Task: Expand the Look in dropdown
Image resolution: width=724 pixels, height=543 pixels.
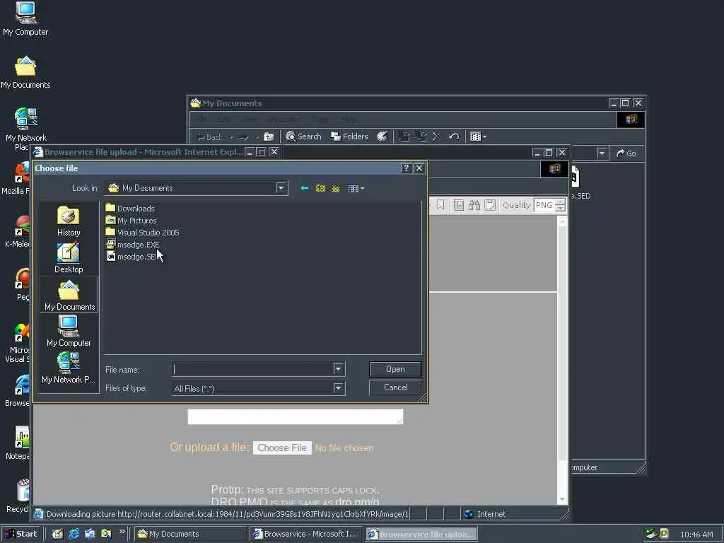Action: [281, 188]
